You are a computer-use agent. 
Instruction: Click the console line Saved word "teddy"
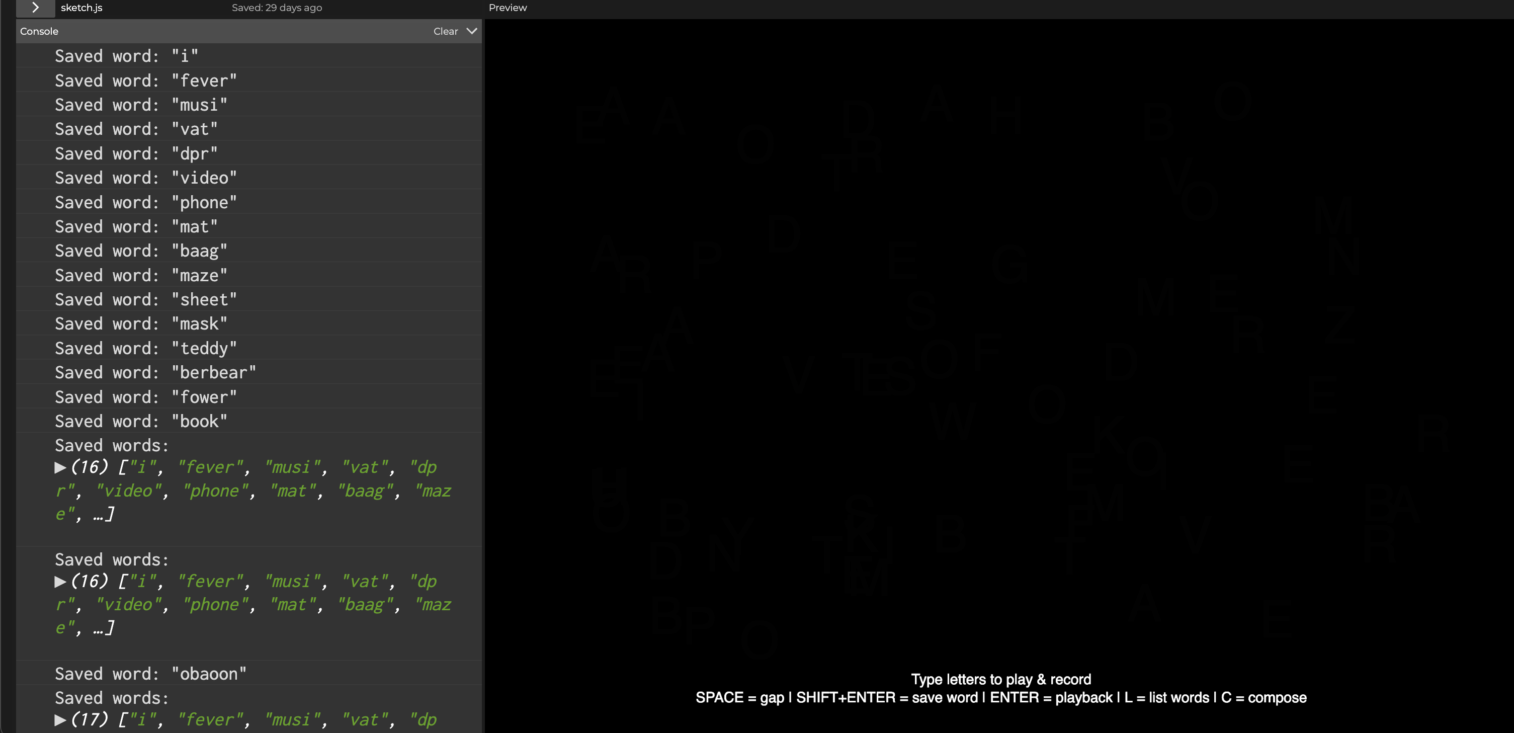(x=145, y=349)
